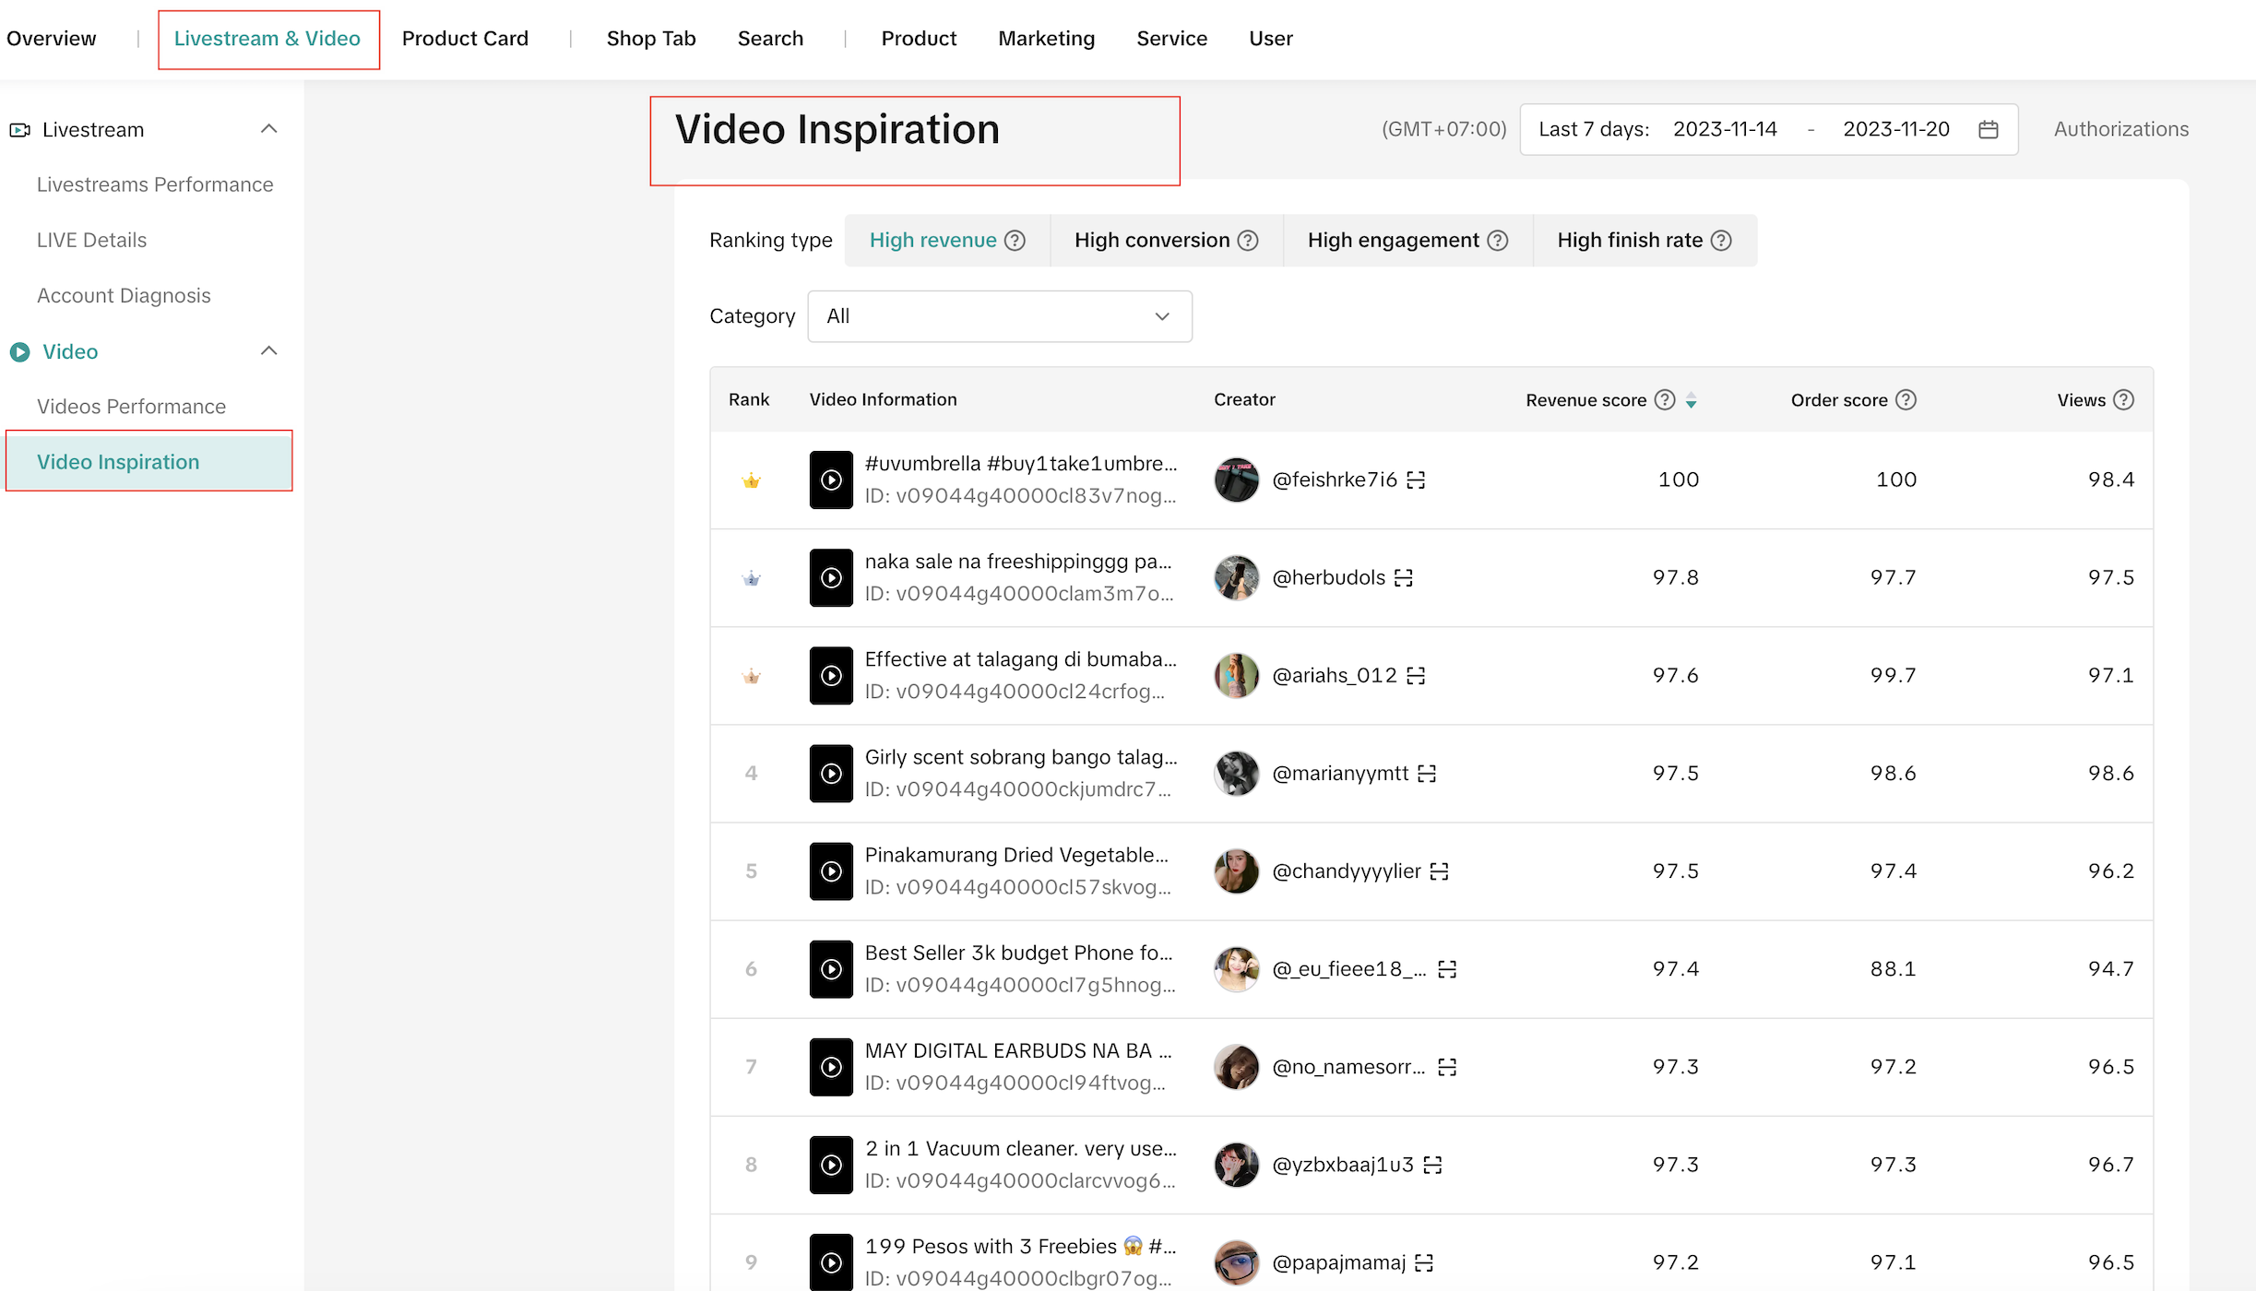2256x1291 pixels.
Task: Open Videos Performance in sidebar
Action: [x=131, y=407]
